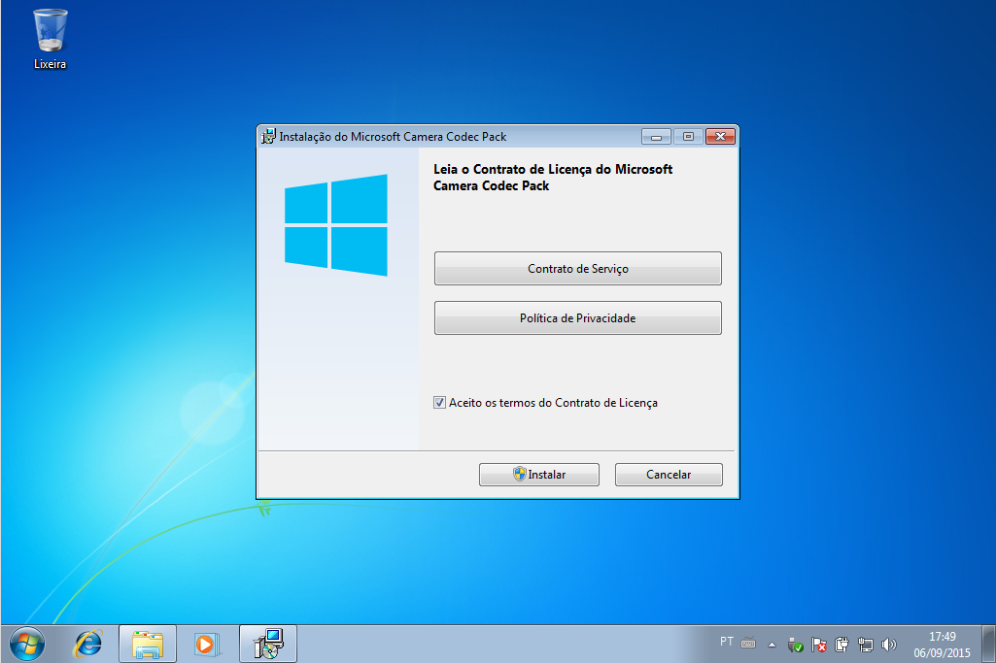The width and height of the screenshot is (996, 663).
Task: Open Action Center flag icon
Action: (819, 646)
